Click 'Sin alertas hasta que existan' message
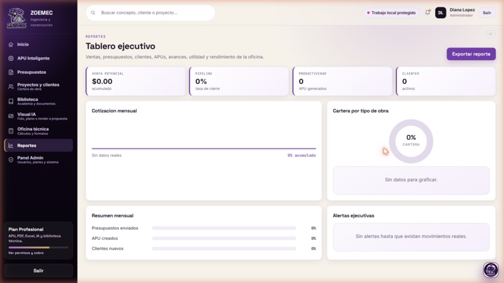This screenshot has height=283, width=504. (411, 236)
